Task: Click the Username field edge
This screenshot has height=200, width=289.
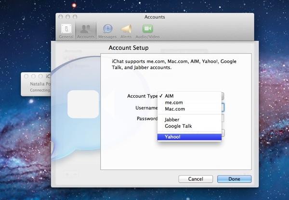Action: pos(223,107)
